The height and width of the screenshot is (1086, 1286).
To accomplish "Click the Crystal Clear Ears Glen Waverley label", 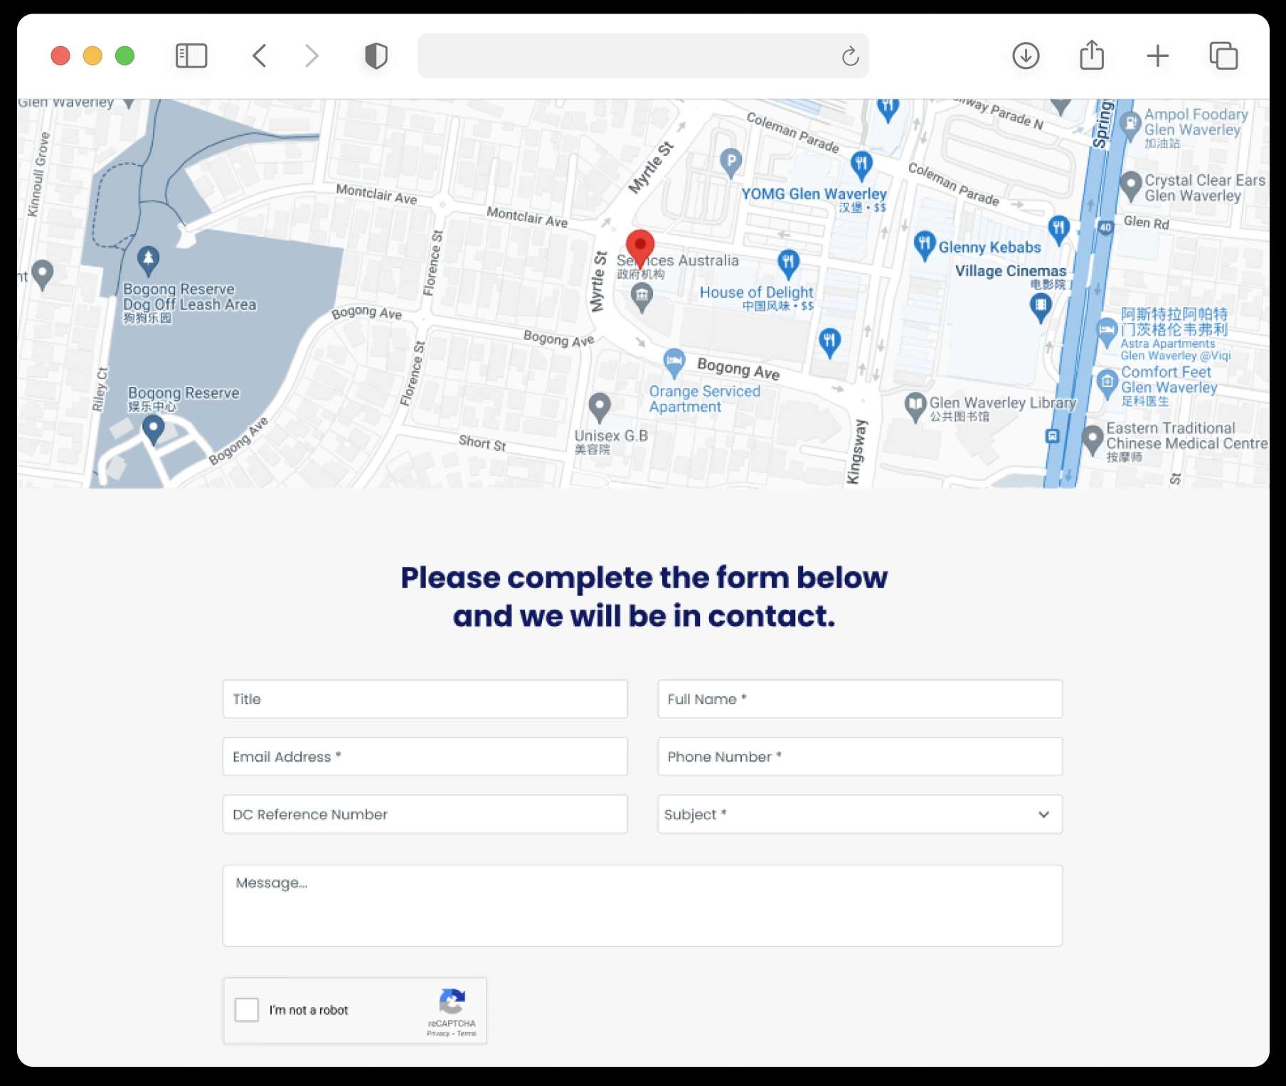I will (1205, 188).
